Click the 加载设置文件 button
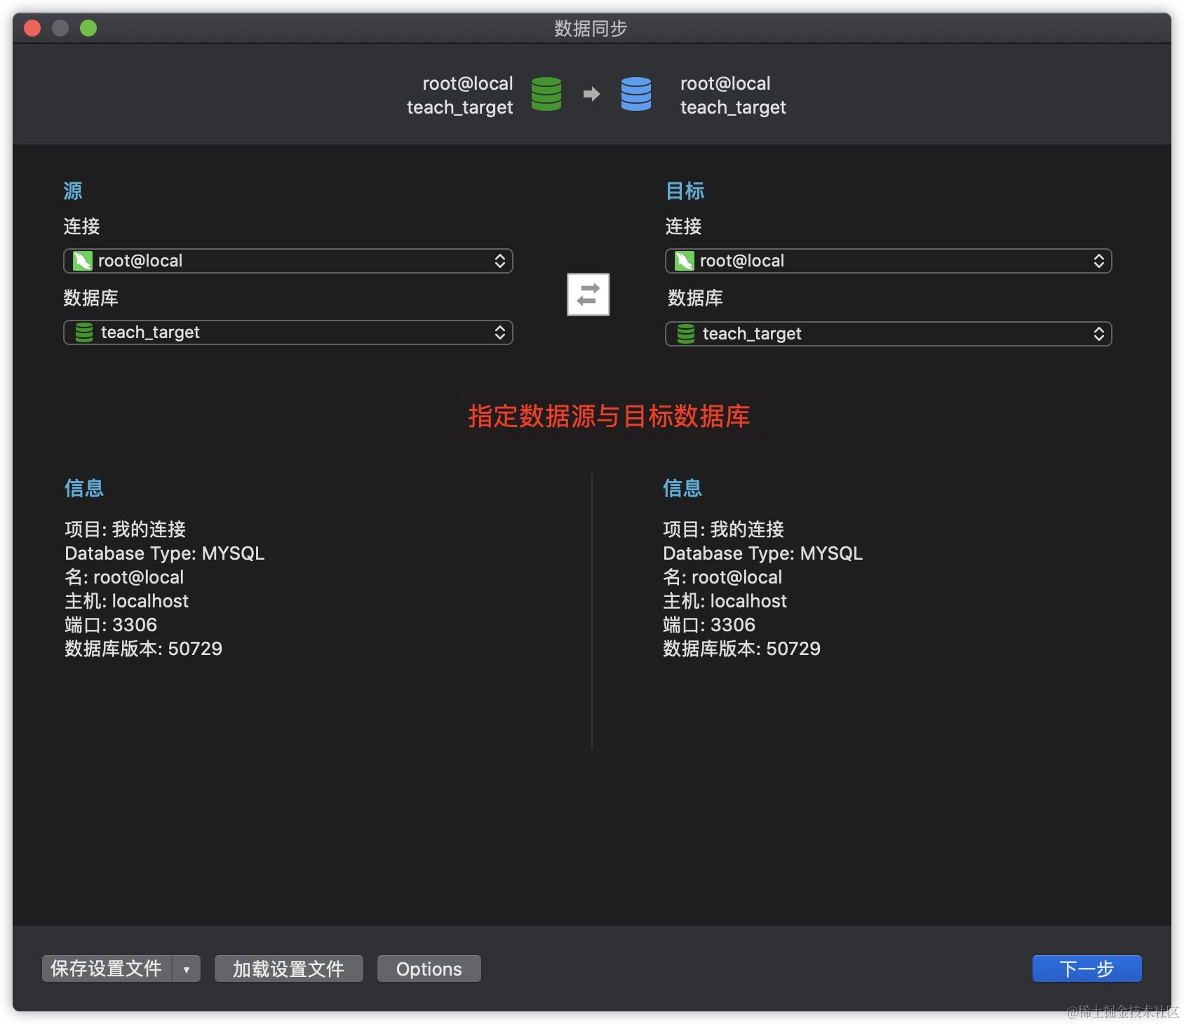The image size is (1184, 1024). coord(289,969)
